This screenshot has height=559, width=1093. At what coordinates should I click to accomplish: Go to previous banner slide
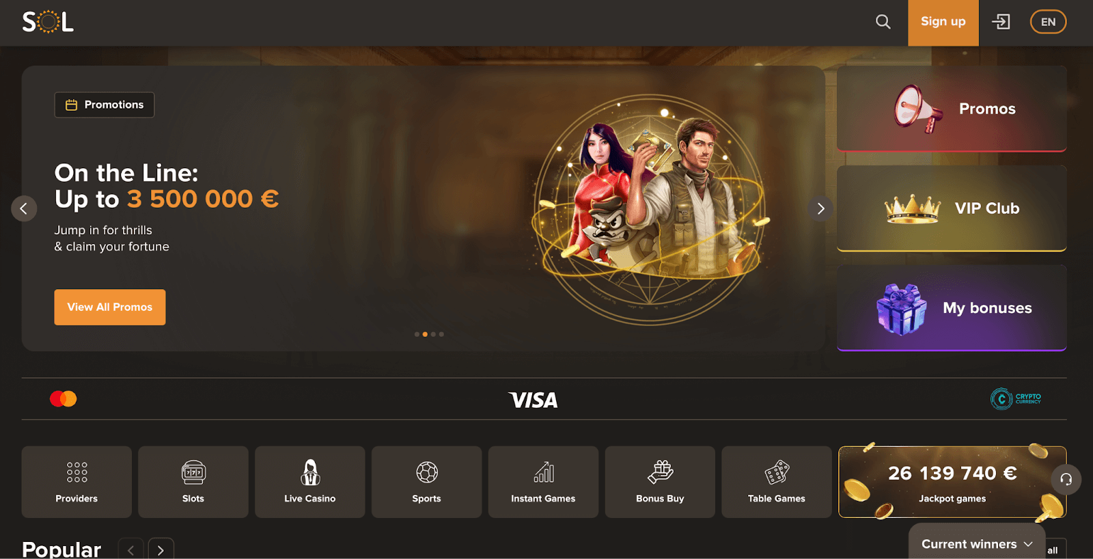[24, 208]
